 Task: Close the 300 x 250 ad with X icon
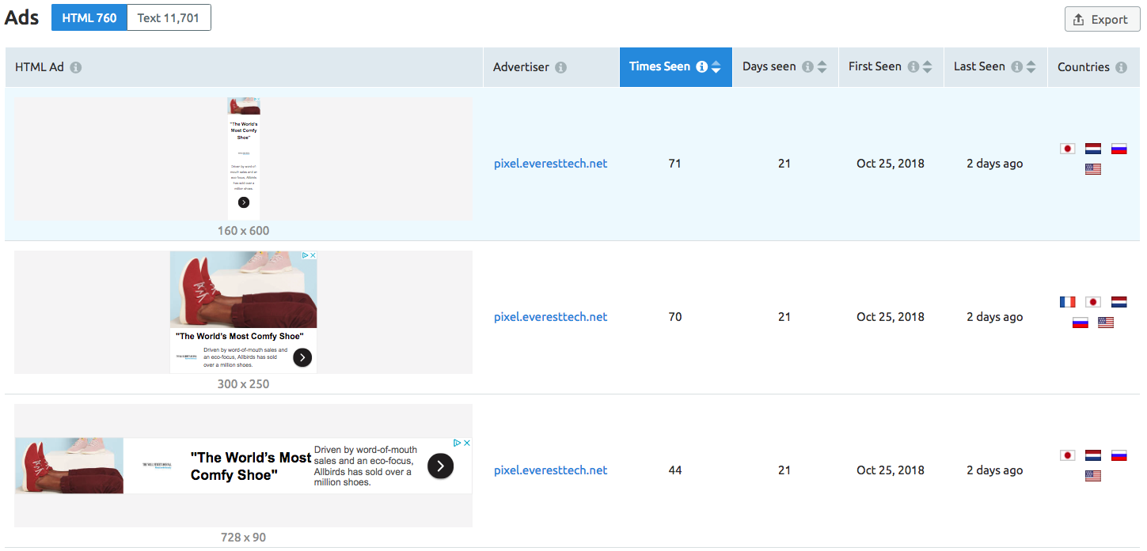tap(313, 255)
